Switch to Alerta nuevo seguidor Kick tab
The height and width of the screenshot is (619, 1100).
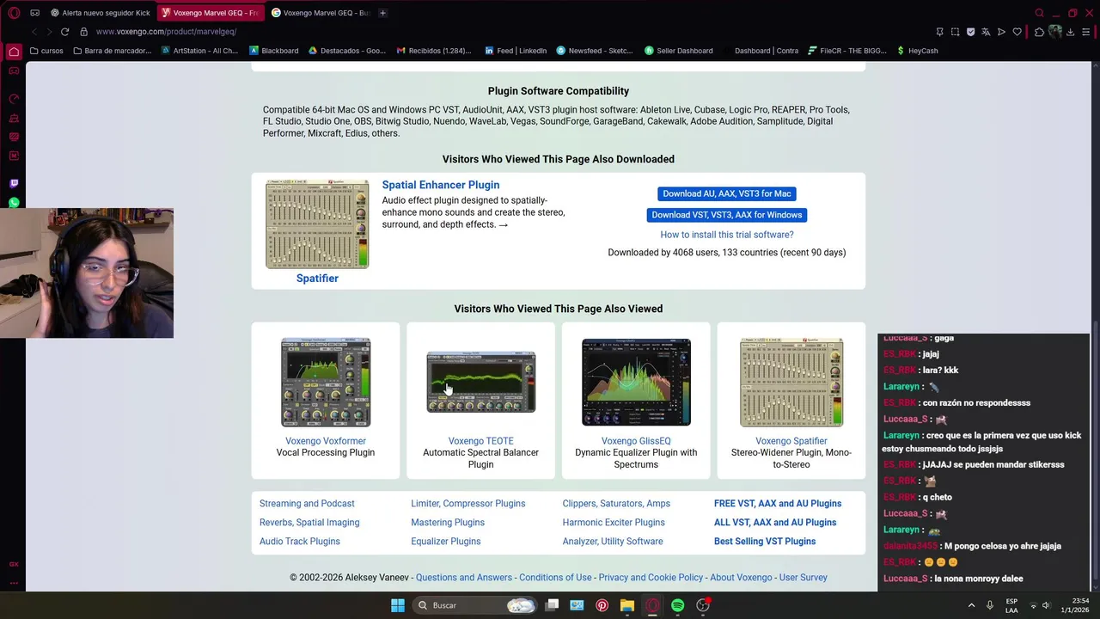point(100,13)
